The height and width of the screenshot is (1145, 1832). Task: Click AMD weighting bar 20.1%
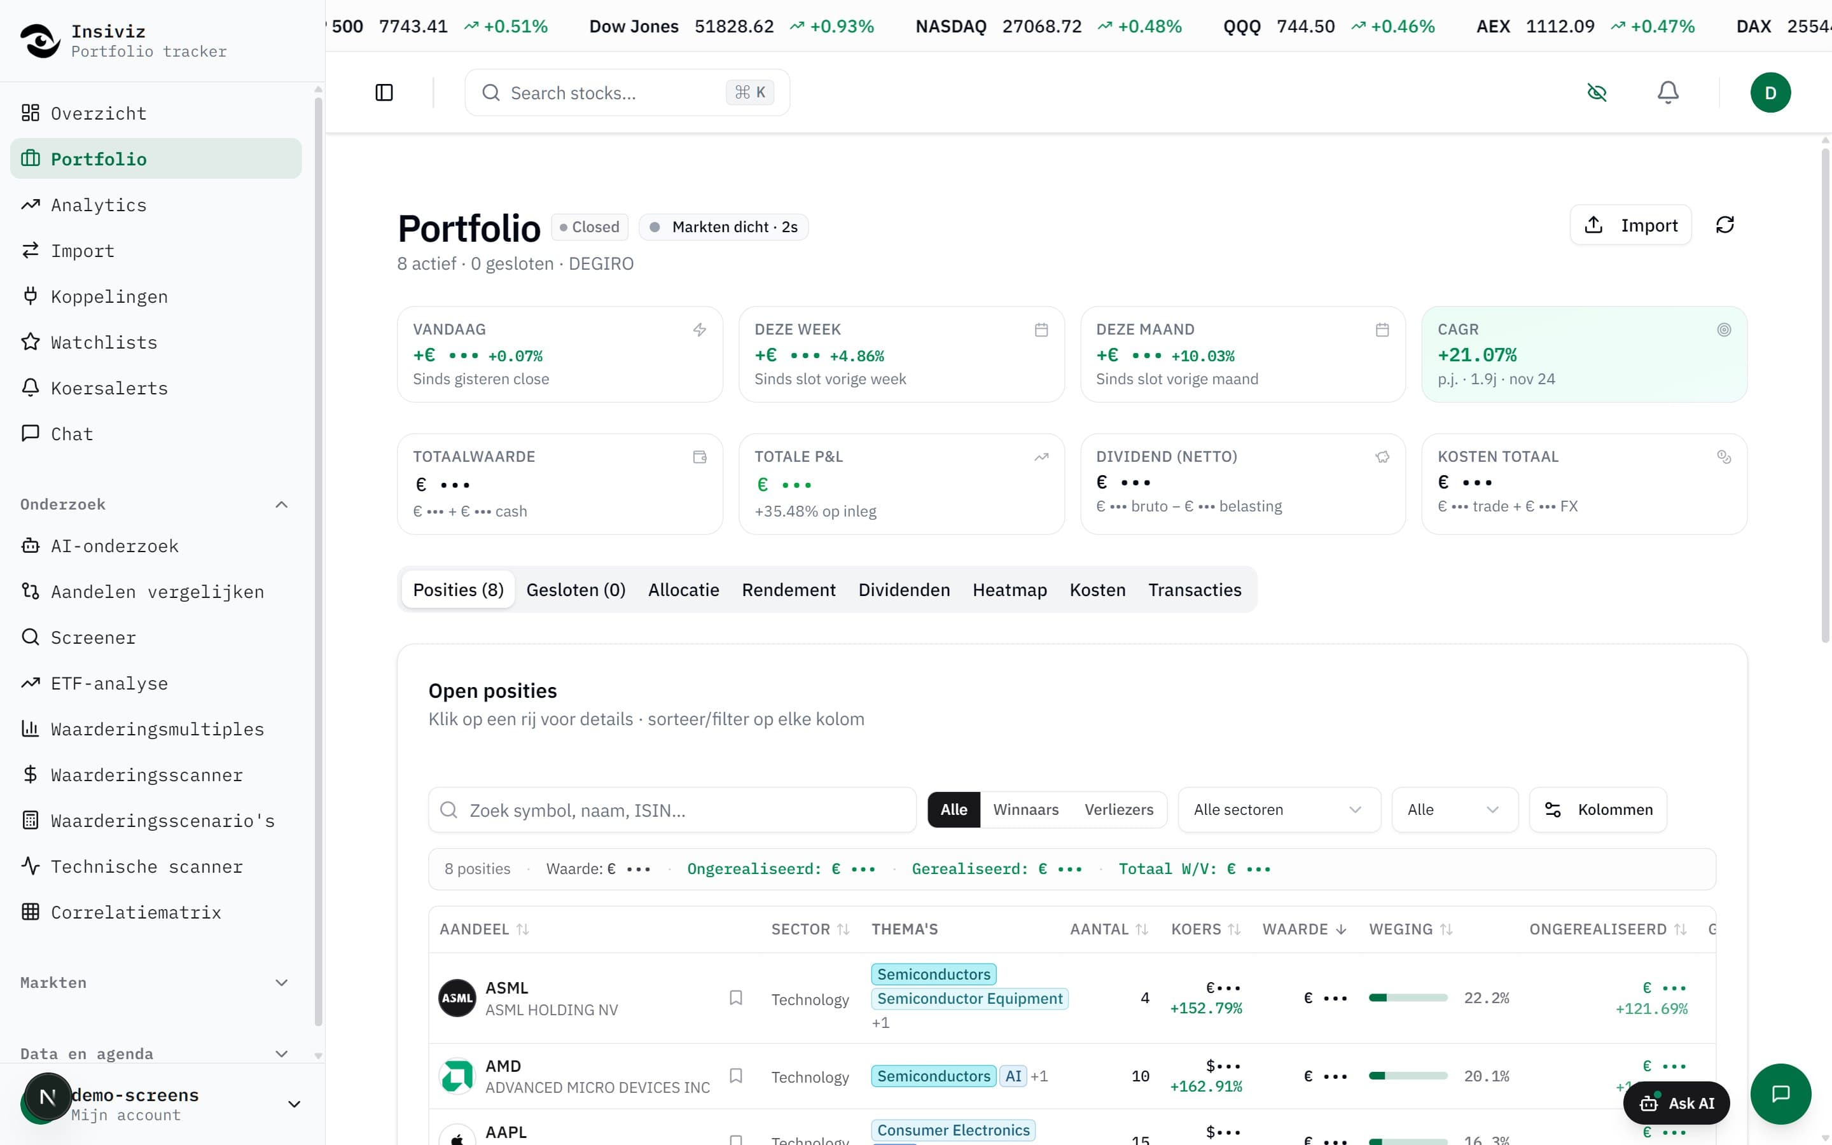tap(1408, 1076)
